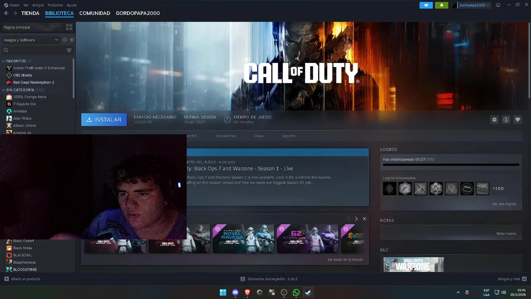Open the GORDOPAPA2000 profile section

[x=138, y=13]
